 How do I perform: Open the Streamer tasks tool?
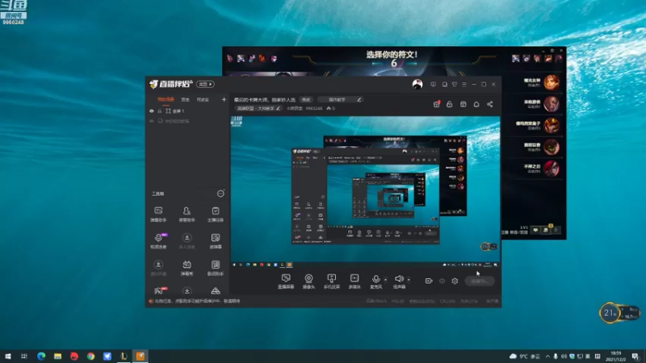[x=216, y=215]
